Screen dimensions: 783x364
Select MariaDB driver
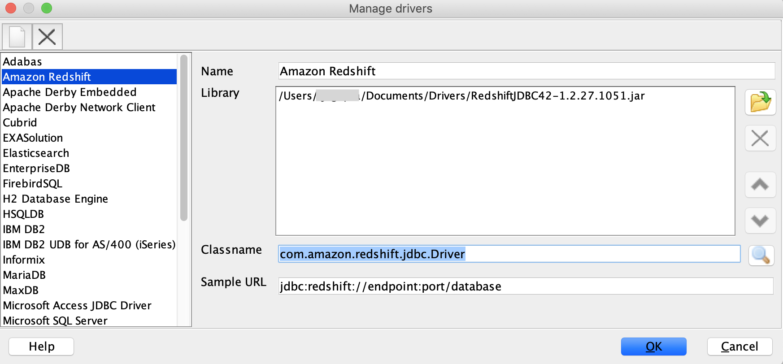(x=89, y=275)
